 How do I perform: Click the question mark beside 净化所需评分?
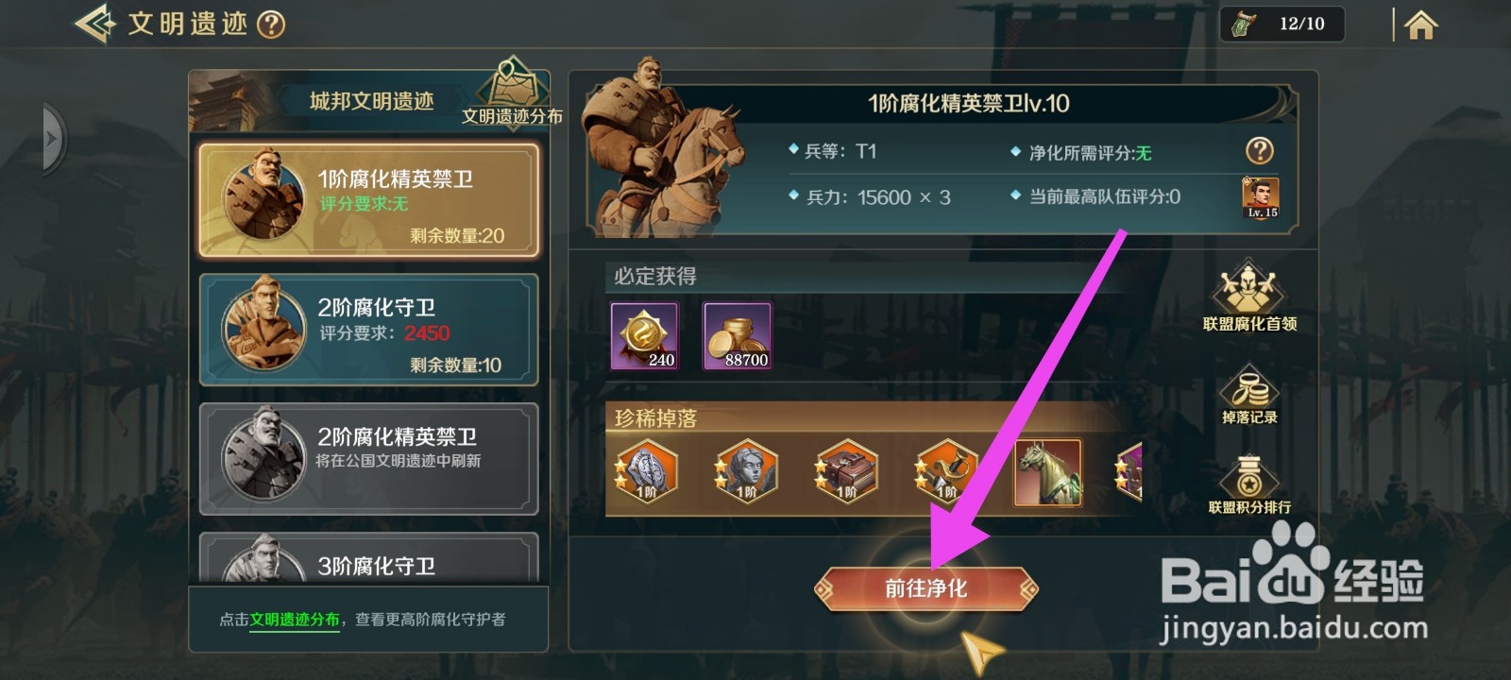click(1260, 150)
